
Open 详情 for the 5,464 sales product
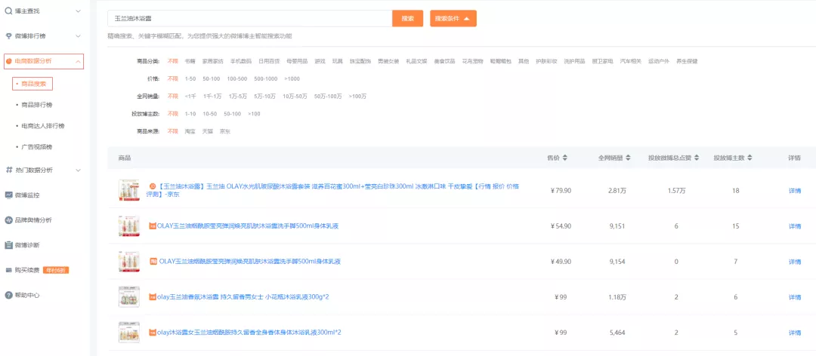coord(795,332)
